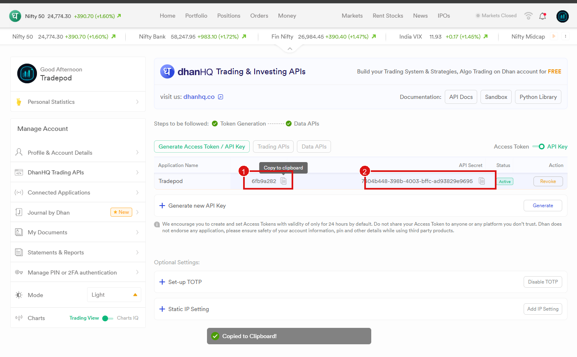Open the Mode dropdown showing Light

click(114, 295)
